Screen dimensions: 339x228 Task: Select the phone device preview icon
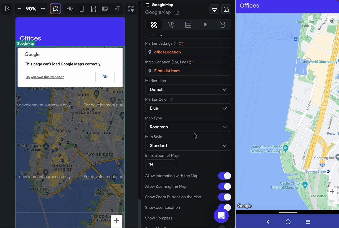(x=82, y=9)
